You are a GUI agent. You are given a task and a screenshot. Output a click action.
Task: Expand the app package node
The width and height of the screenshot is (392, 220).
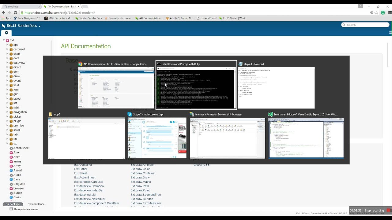(x=7, y=45)
